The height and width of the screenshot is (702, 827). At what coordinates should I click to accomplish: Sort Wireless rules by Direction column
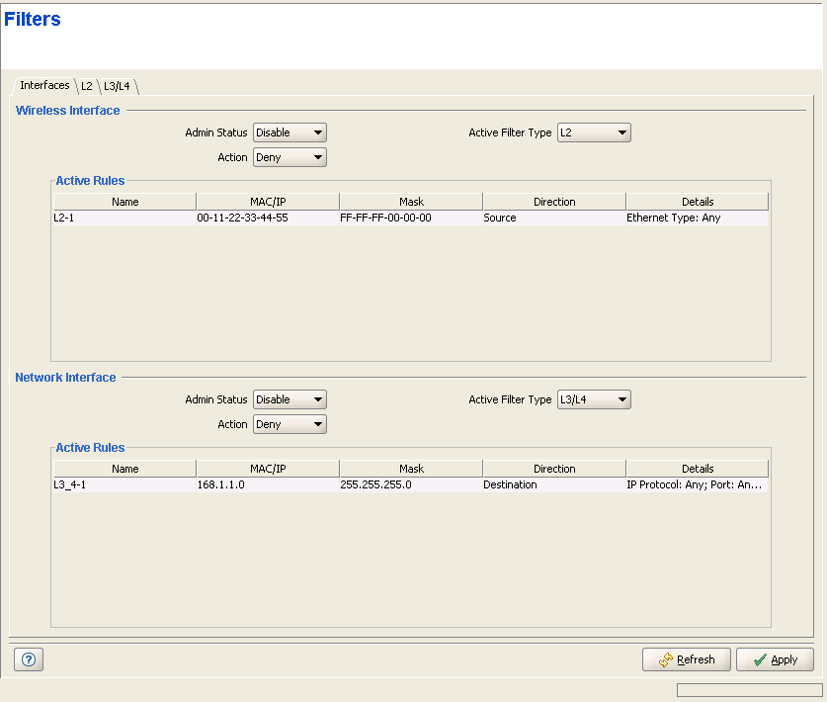553,202
